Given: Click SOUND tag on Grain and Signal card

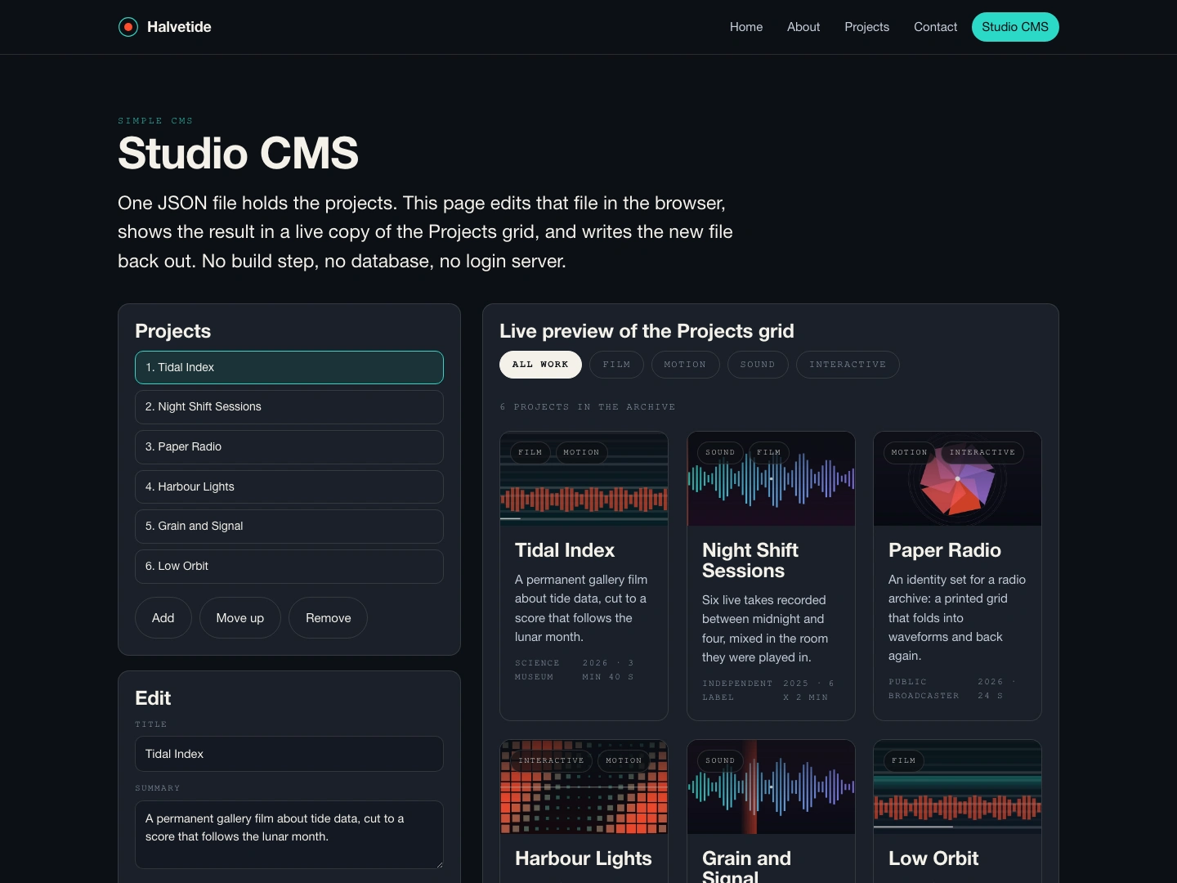Looking at the screenshot, I should click(720, 760).
